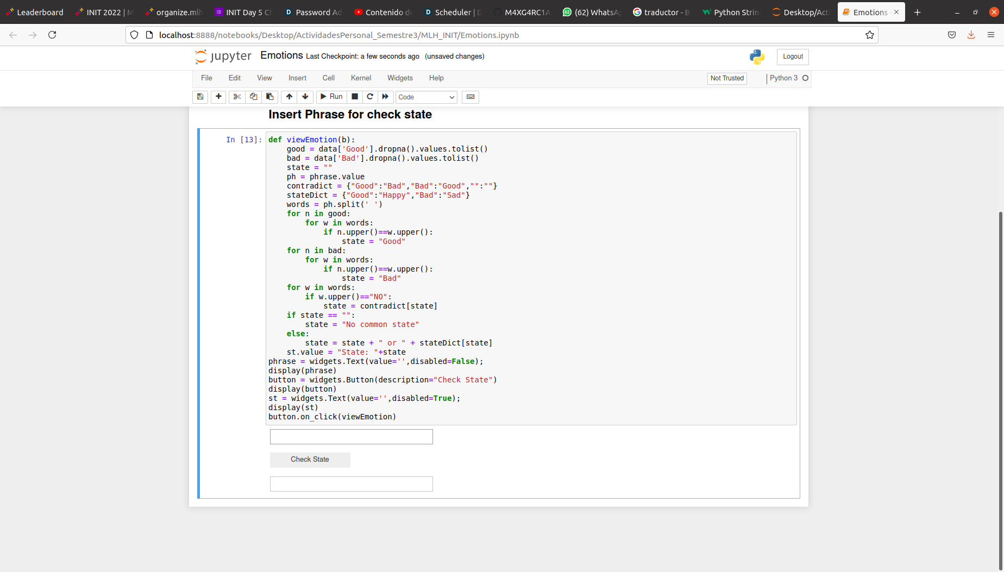Open the View menu

pyautogui.click(x=265, y=78)
